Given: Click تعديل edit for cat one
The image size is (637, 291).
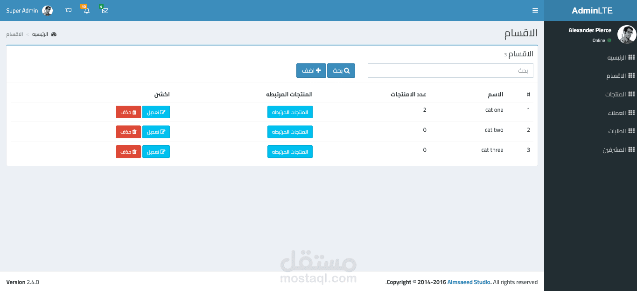Looking at the screenshot, I should (156, 112).
